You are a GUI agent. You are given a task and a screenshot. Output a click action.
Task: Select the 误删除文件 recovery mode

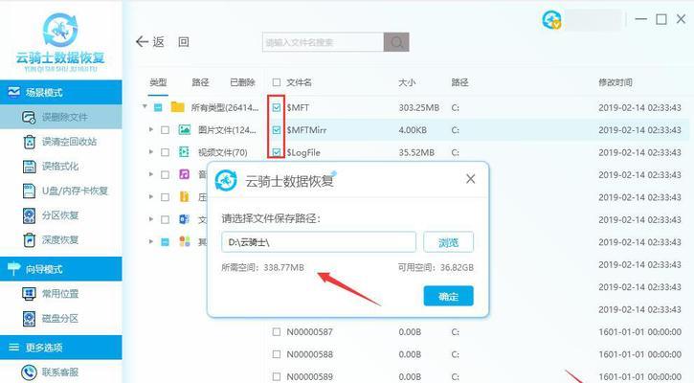(x=60, y=117)
